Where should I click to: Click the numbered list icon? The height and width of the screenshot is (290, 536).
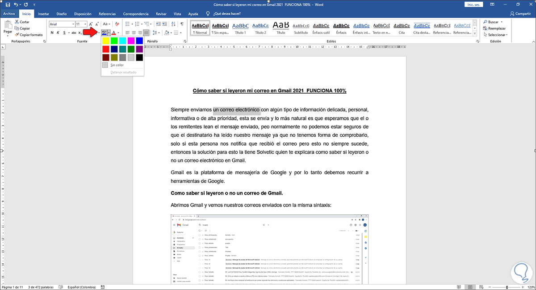click(138, 24)
